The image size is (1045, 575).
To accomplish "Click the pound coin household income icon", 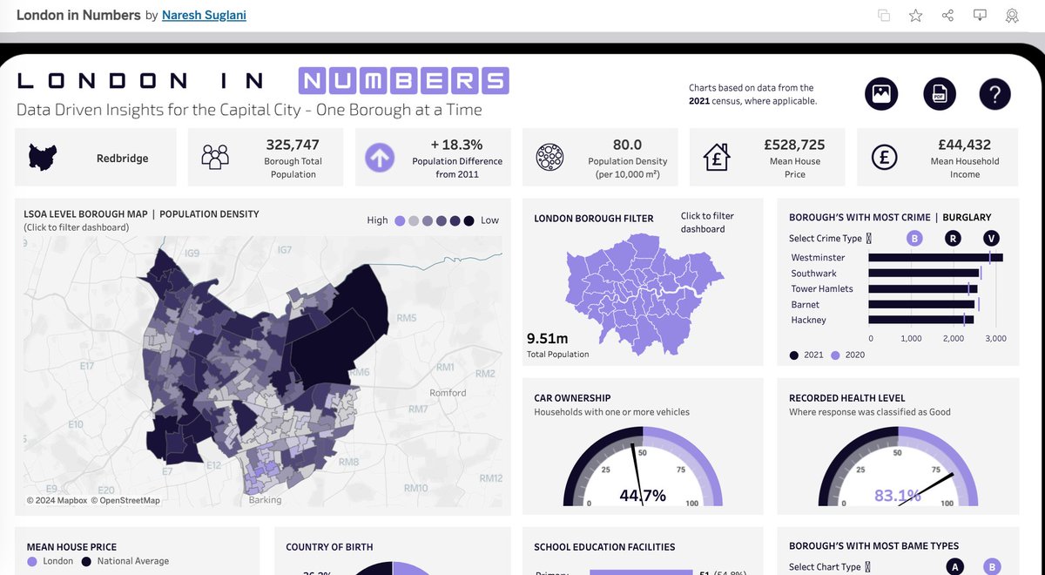I will 885,158.
